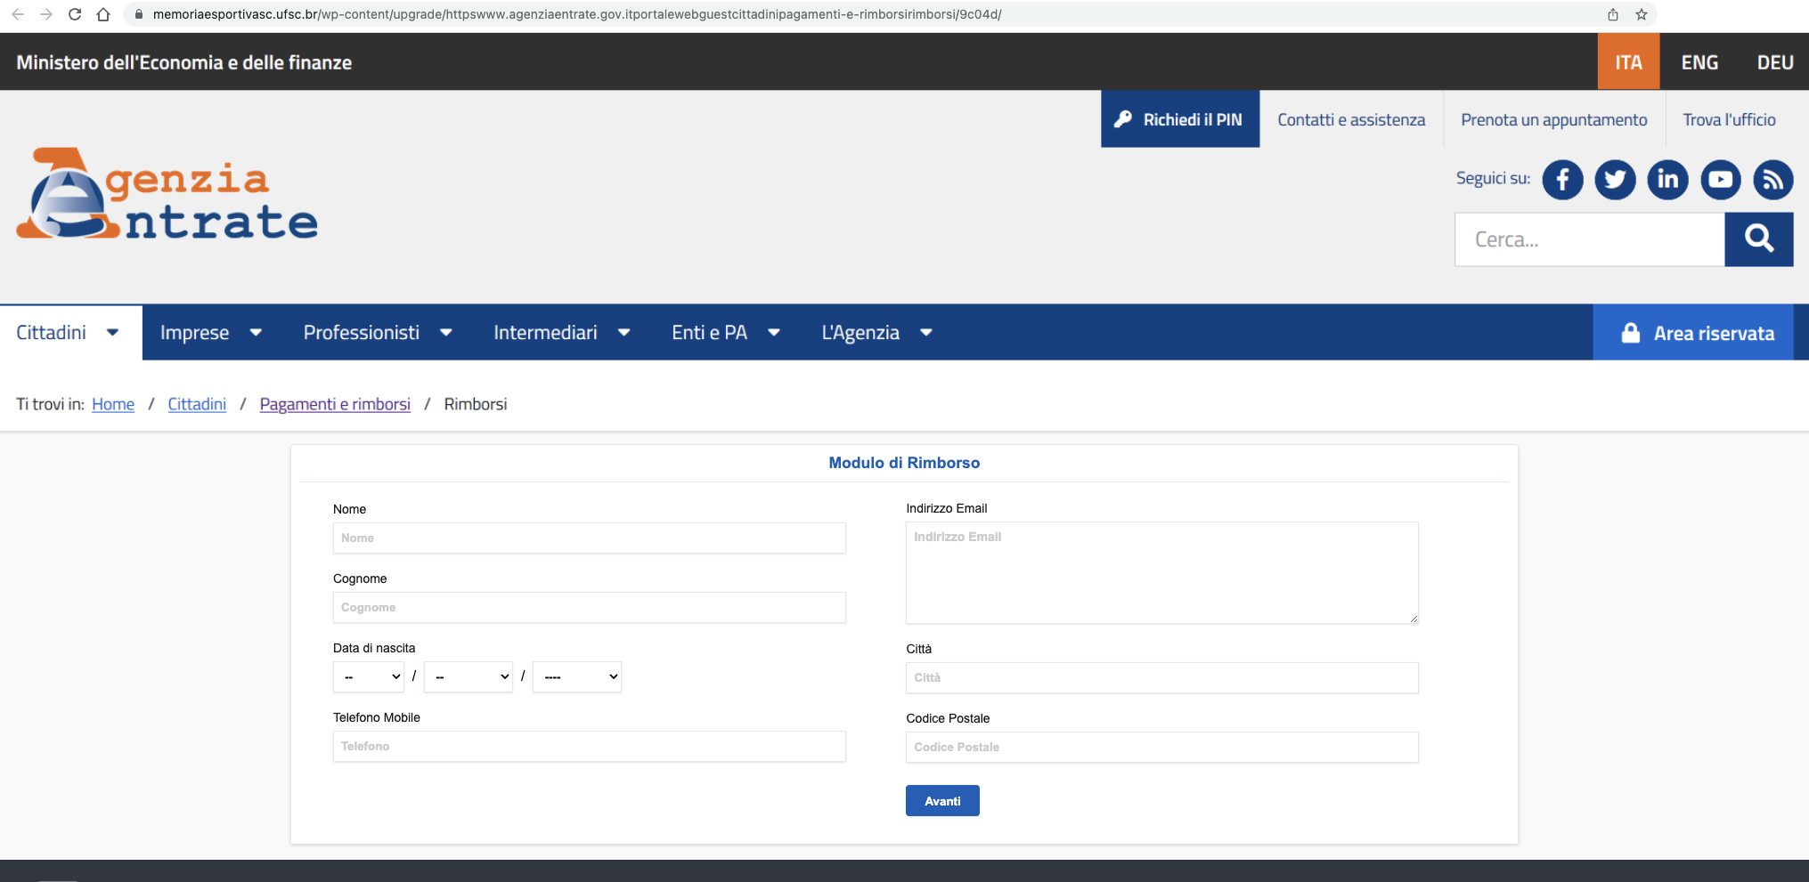Screen dimensions: 1809x882
Task: Open the birth year dropdown
Action: tap(577, 676)
